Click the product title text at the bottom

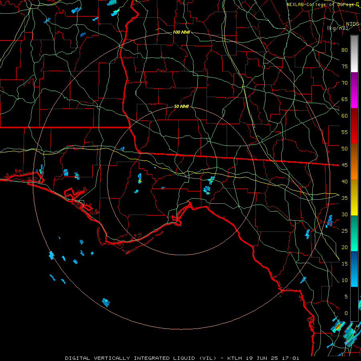click(x=182, y=358)
